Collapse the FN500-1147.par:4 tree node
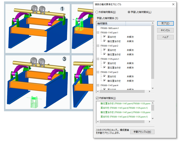 click(98, 85)
